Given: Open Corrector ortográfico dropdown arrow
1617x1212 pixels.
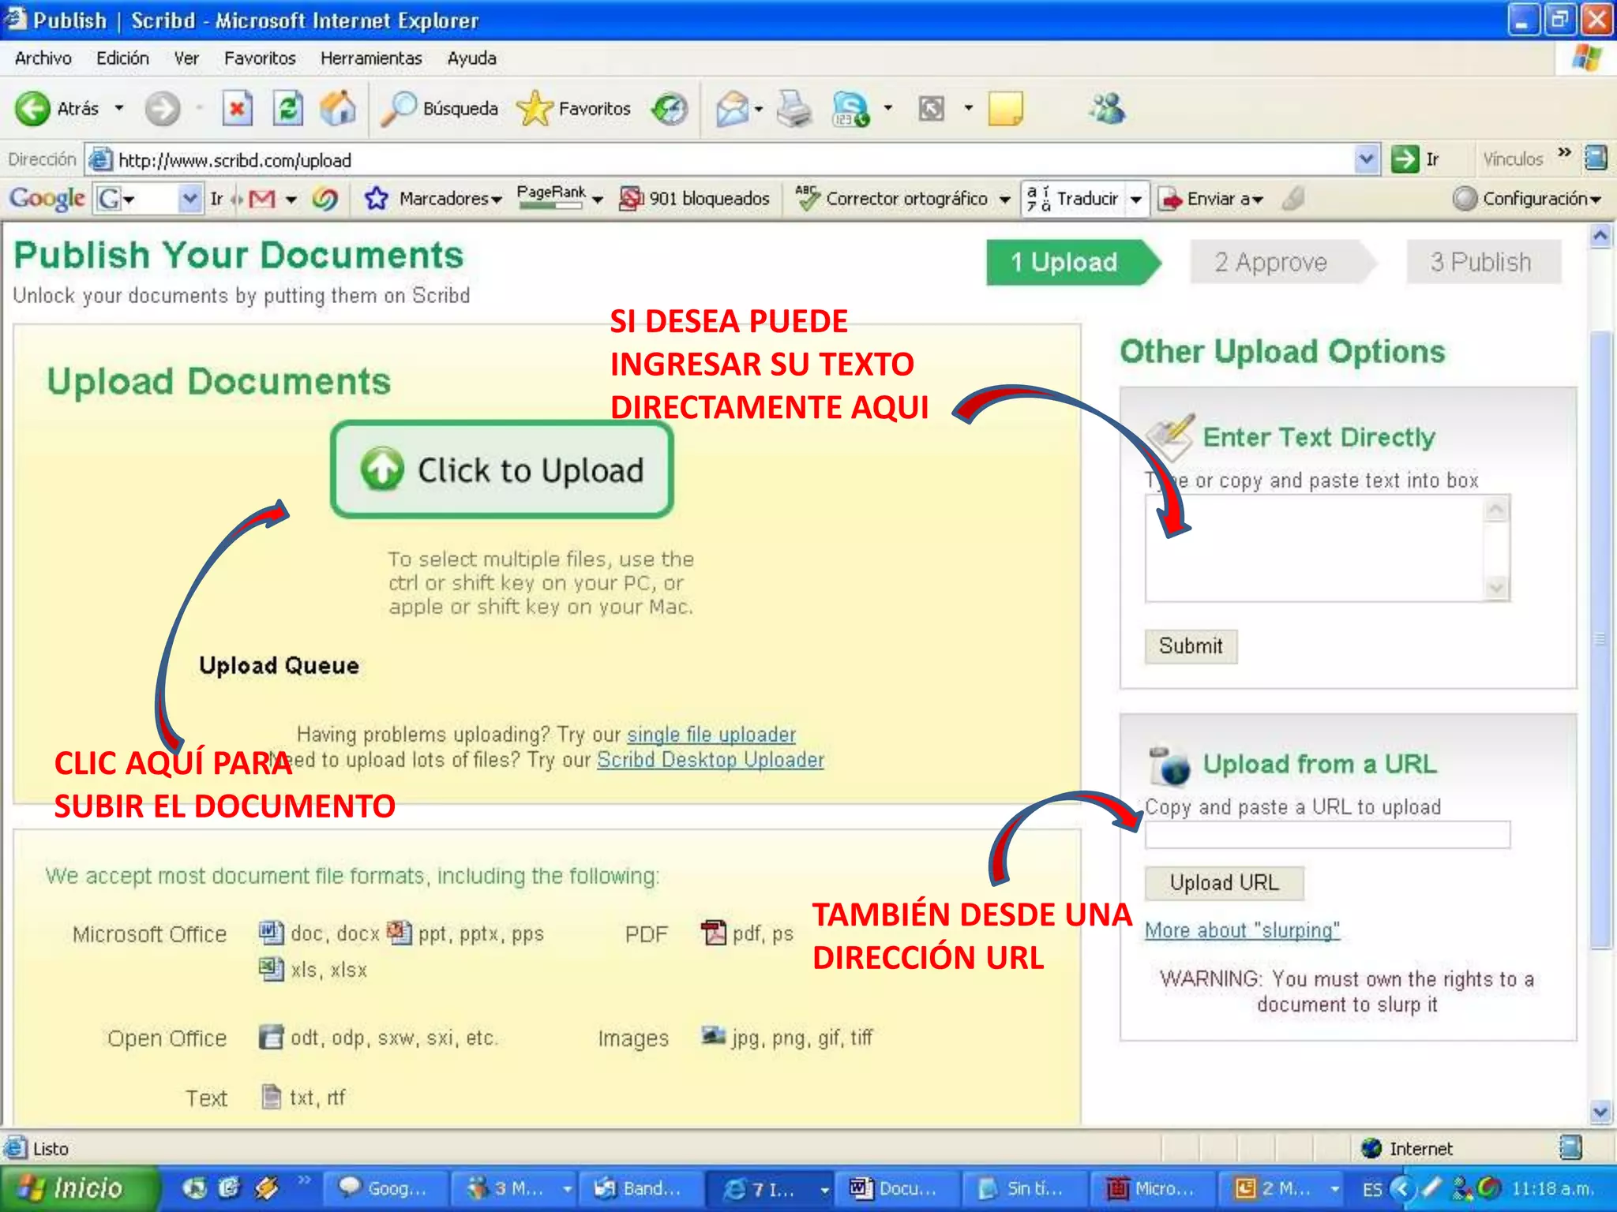Looking at the screenshot, I should click(1004, 199).
